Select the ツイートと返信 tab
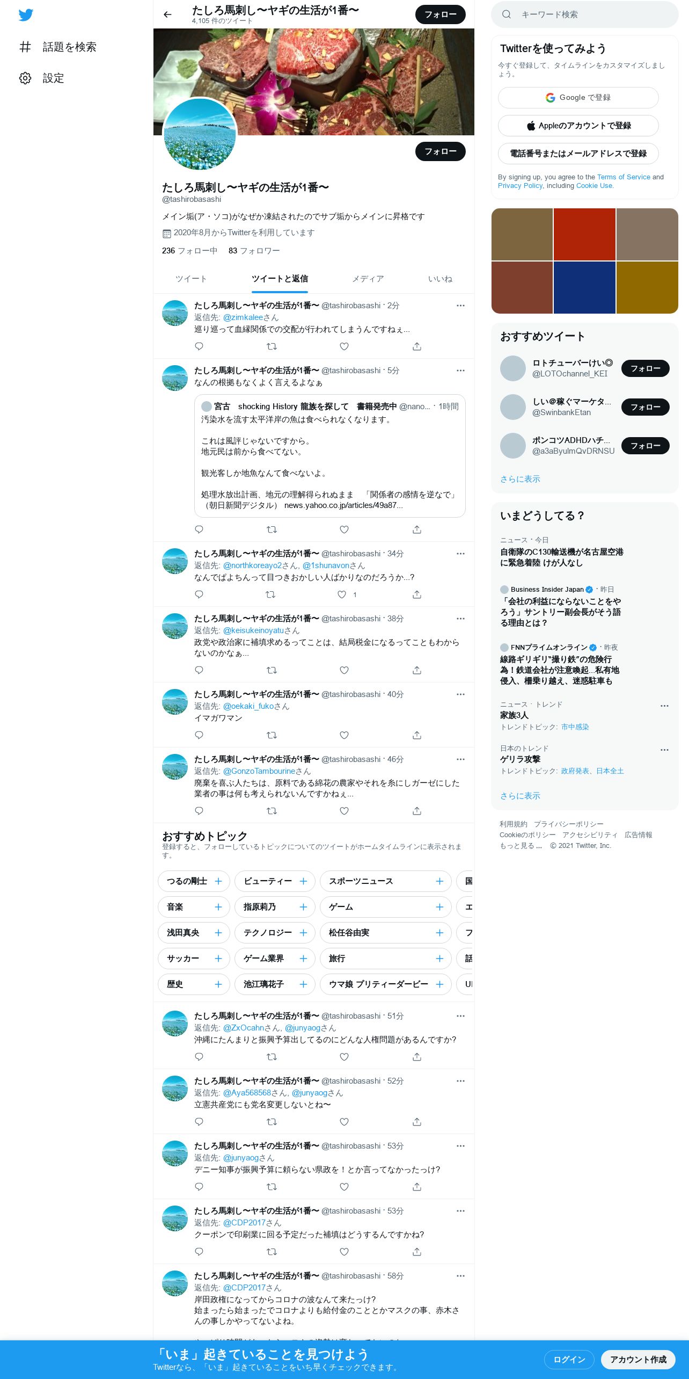Screen dimensions: 689x1379 point(280,279)
